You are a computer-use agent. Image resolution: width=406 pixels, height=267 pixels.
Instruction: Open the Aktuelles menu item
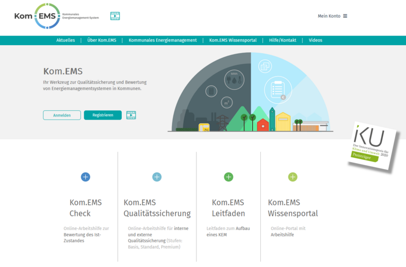[65, 41]
